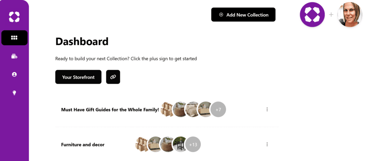Screen dimensions: 369x161
Task: Click the +13 more items badge
Action: 193,144
